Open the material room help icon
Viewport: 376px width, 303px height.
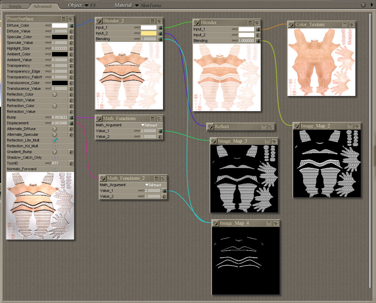(x=363, y=5)
